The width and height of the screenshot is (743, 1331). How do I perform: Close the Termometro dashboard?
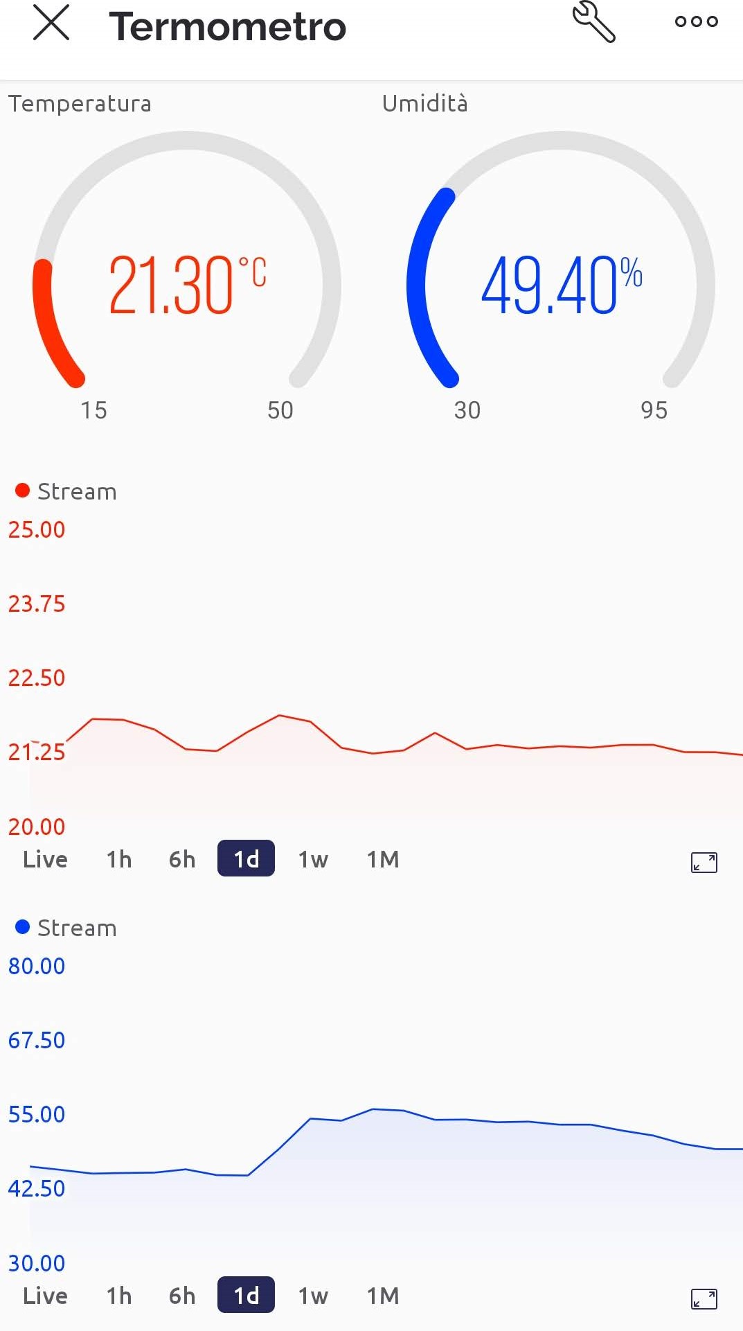tap(51, 23)
